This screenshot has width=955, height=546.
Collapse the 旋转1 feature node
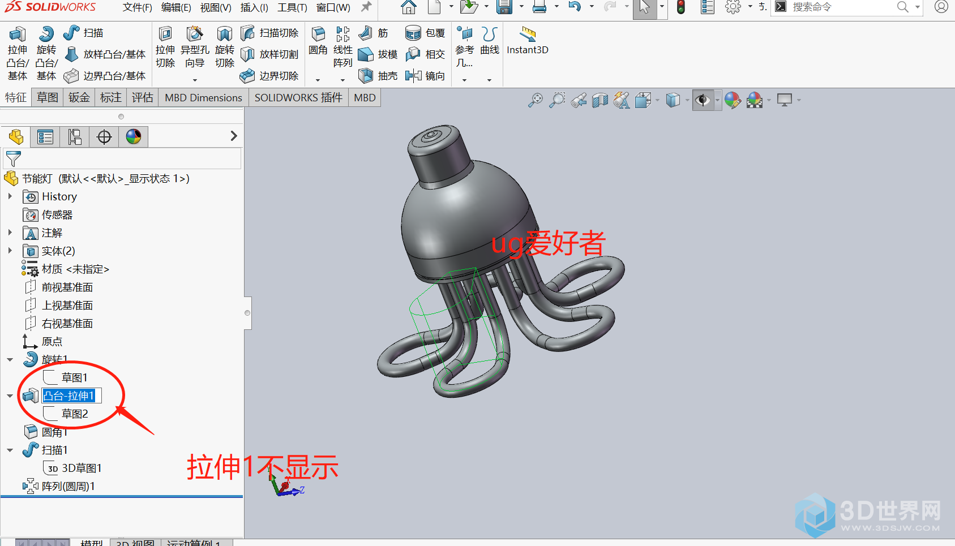[x=10, y=359]
